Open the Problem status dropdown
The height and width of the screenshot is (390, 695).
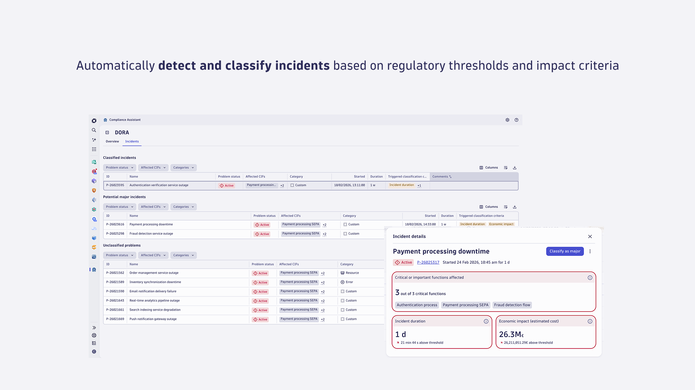pos(119,167)
